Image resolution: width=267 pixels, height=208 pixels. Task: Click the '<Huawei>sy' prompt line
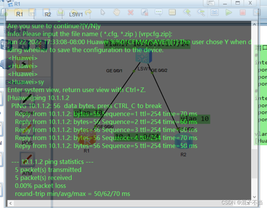pos(26,82)
